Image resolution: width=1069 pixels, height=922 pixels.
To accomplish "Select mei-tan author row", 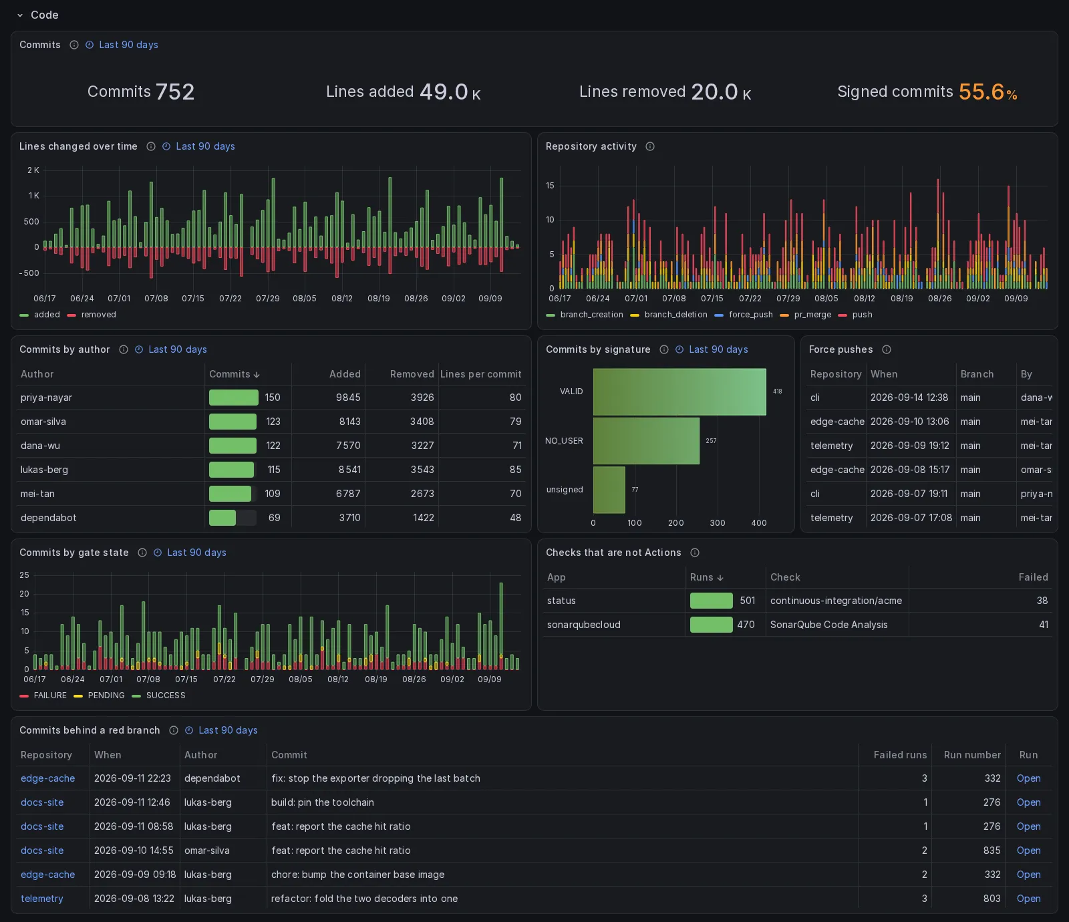I will click(x=271, y=494).
